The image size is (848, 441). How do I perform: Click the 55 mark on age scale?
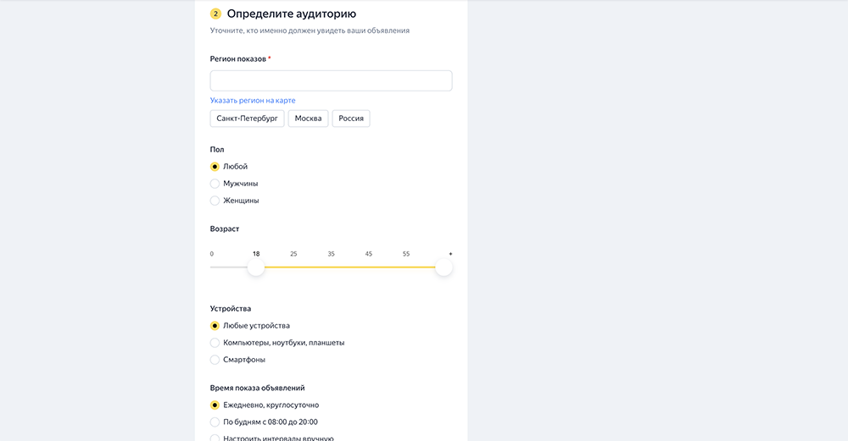point(406,254)
